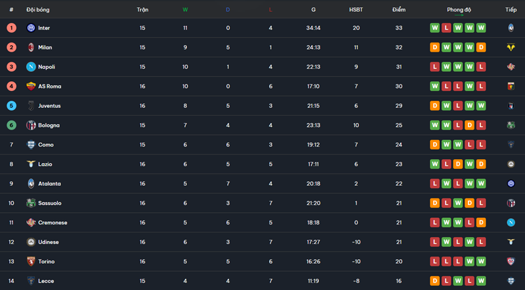Click Inter's next opponent icon in Tiếp column
Image resolution: width=525 pixels, height=290 pixels.
click(511, 28)
